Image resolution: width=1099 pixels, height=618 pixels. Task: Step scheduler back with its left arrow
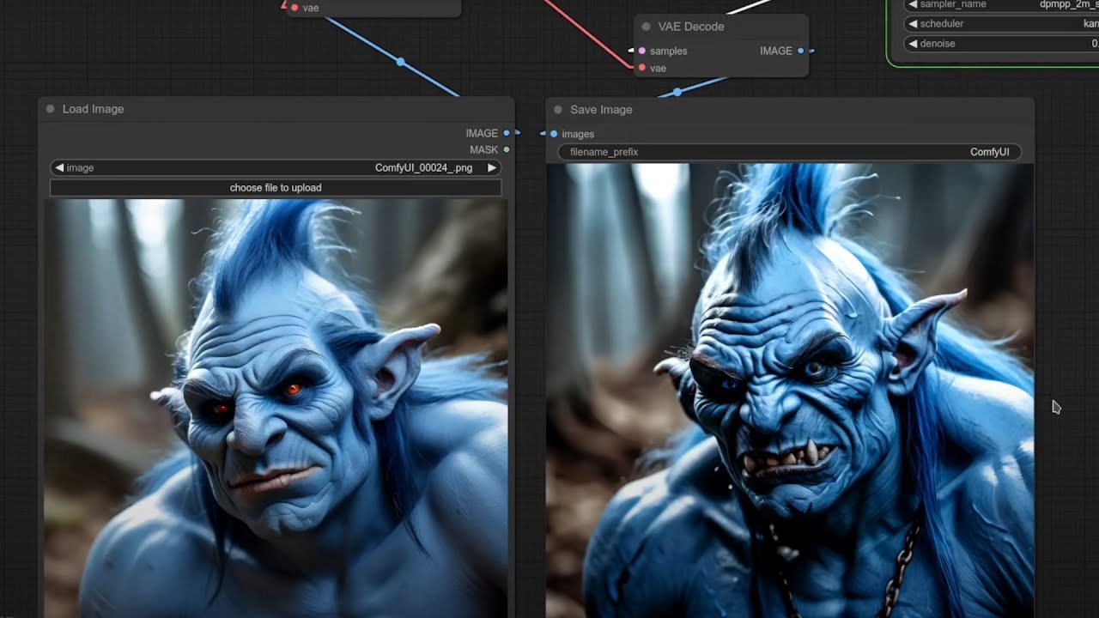coord(913,24)
